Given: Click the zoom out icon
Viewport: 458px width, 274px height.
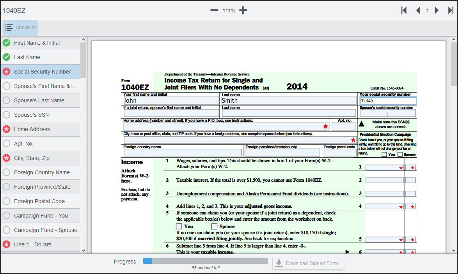Looking at the screenshot, I should point(214,10).
